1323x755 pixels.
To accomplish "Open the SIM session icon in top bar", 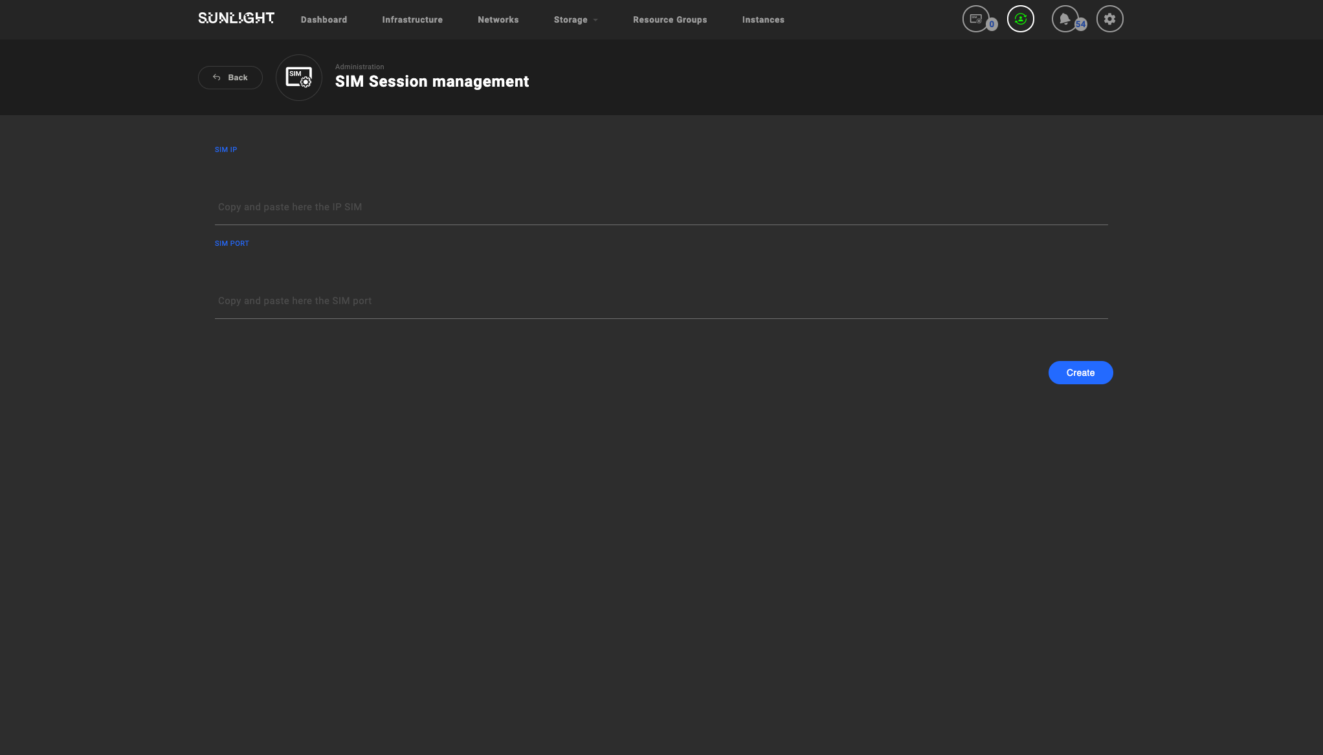I will click(x=976, y=19).
